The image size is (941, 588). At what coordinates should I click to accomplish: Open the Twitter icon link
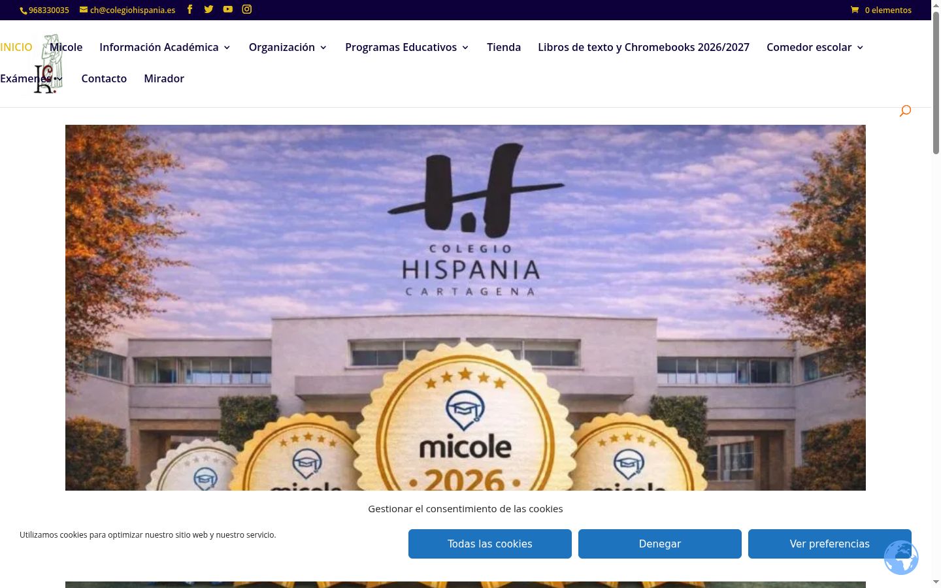point(208,9)
